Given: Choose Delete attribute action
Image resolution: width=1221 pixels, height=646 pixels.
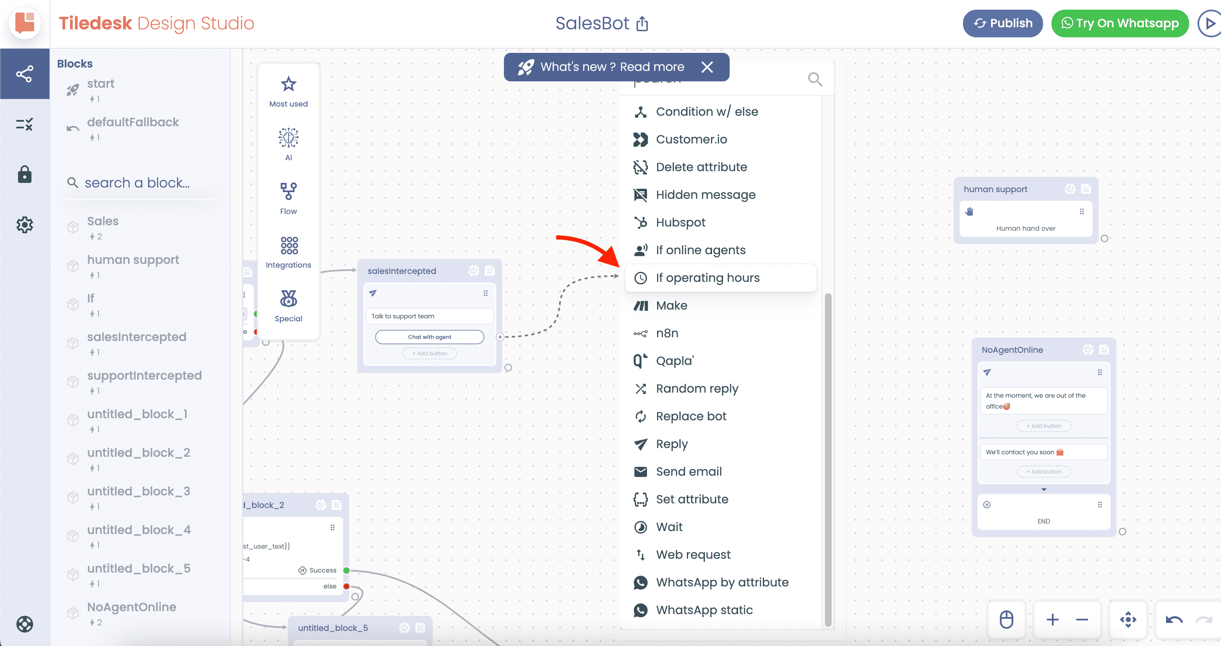Looking at the screenshot, I should tap(720, 167).
